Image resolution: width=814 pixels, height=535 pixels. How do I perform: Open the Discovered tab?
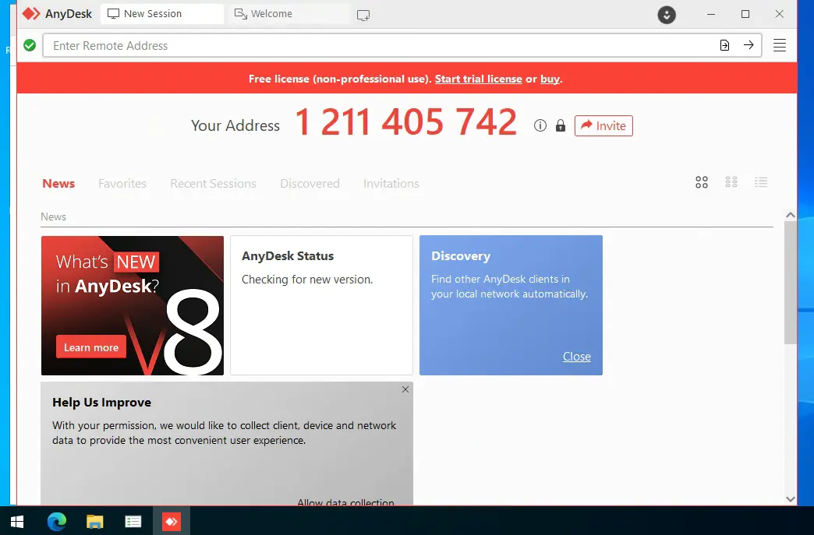310,184
